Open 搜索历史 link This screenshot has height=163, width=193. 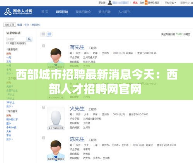click(x=36, y=25)
